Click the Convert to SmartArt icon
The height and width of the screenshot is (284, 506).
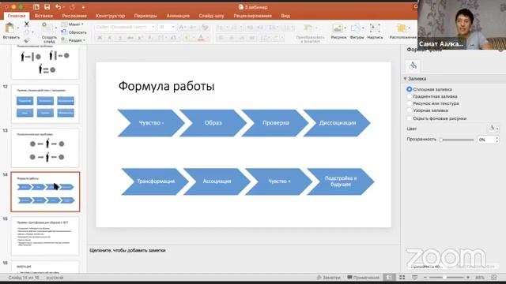point(309,28)
